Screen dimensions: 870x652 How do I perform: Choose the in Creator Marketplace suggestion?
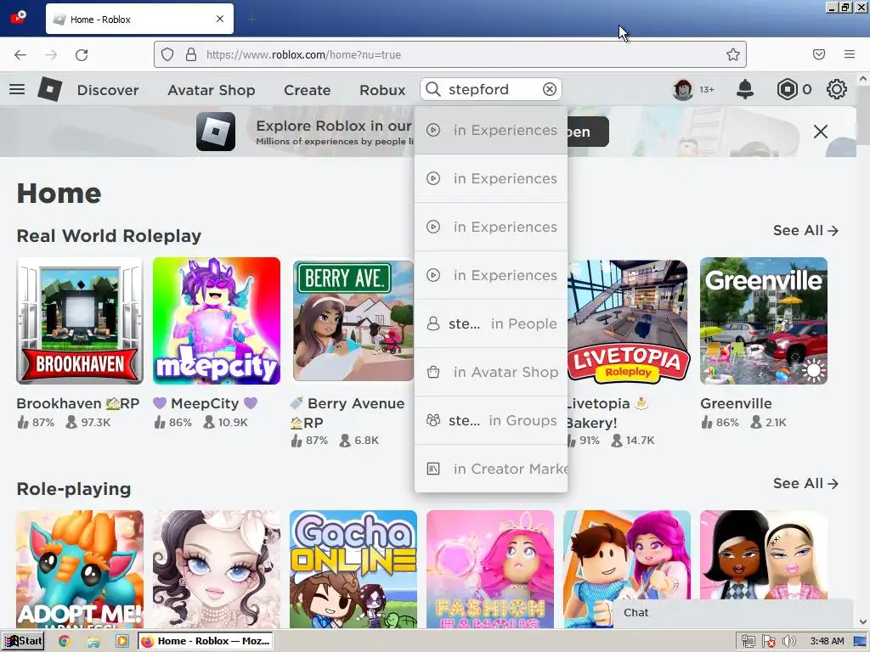pyautogui.click(x=491, y=469)
